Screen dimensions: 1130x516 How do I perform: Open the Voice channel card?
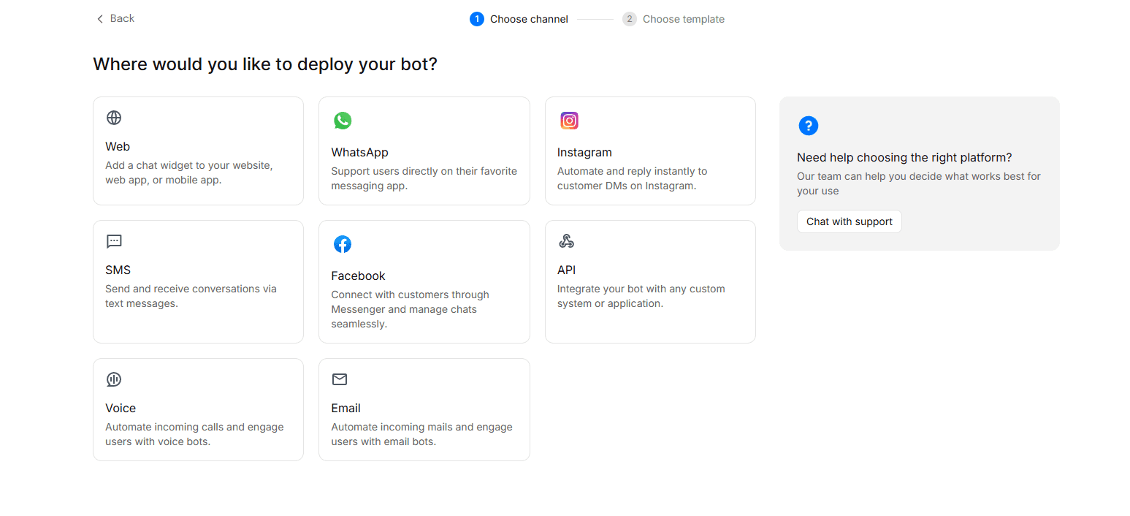pyautogui.click(x=198, y=409)
